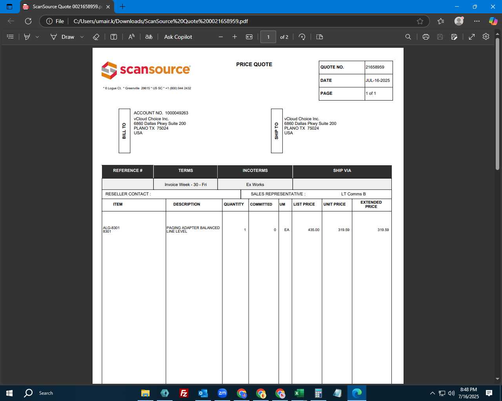Click the date value JUL-16-2025
Screen dimensions: 502x401
tap(378, 80)
